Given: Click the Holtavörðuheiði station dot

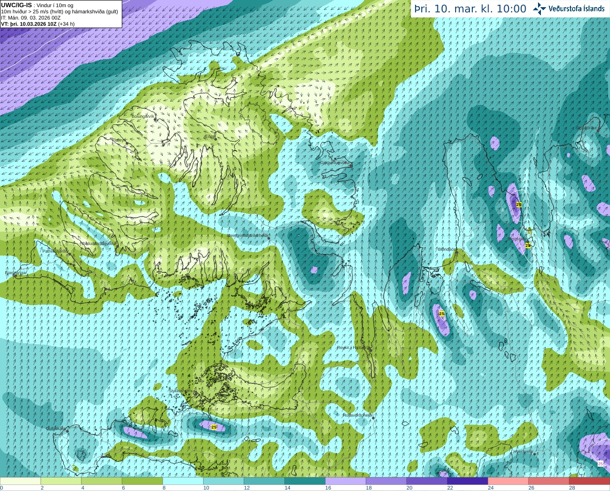Looking at the screenshot, I should point(373,418).
